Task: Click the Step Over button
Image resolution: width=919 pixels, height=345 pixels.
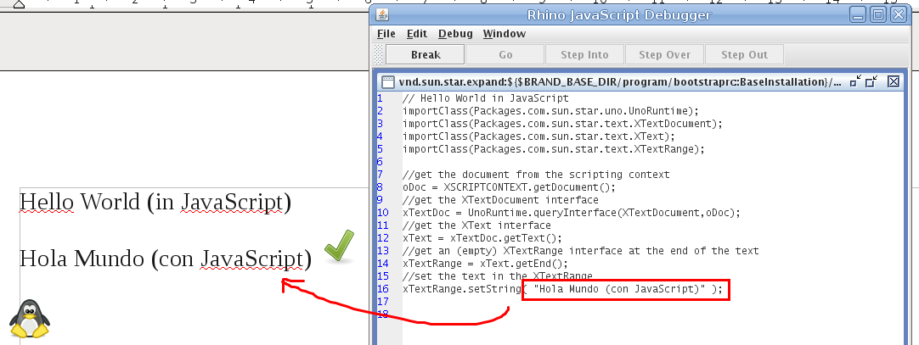Action: pyautogui.click(x=664, y=55)
